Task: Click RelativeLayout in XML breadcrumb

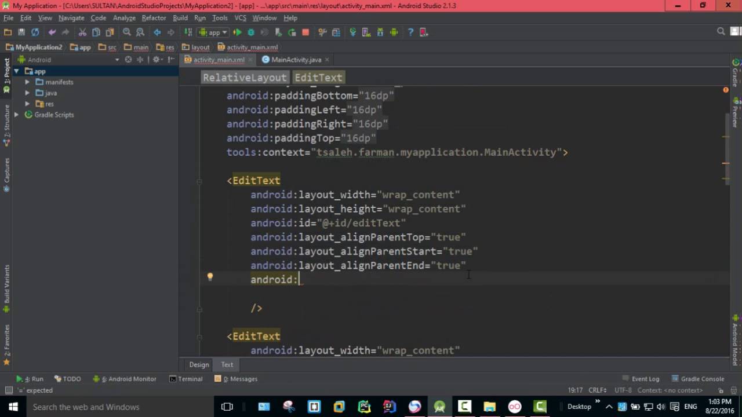Action: click(x=245, y=78)
